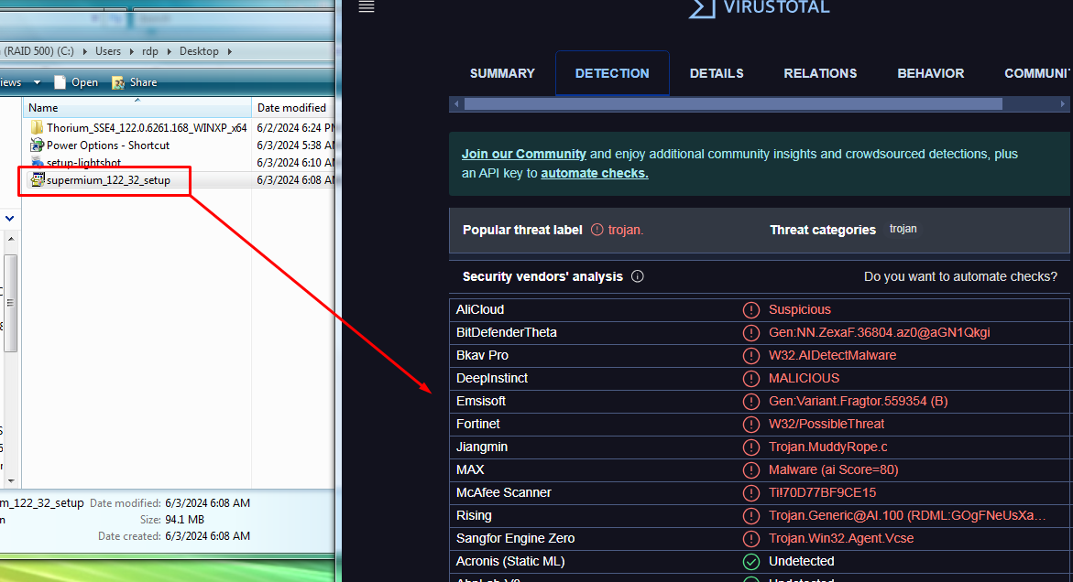Click left arrow of tab scrollbar
The width and height of the screenshot is (1073, 582).
[456, 103]
